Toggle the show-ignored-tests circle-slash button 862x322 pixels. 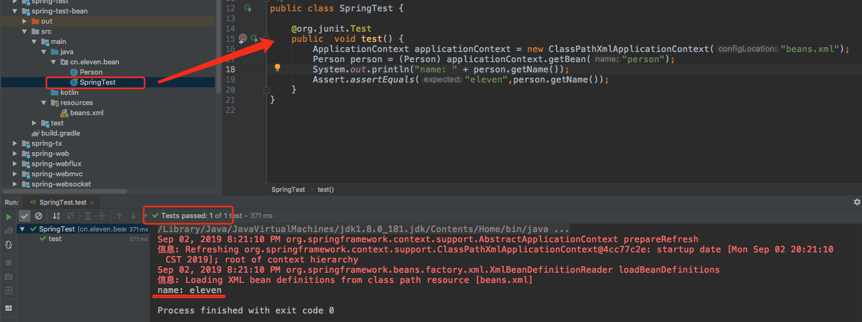[x=39, y=216]
